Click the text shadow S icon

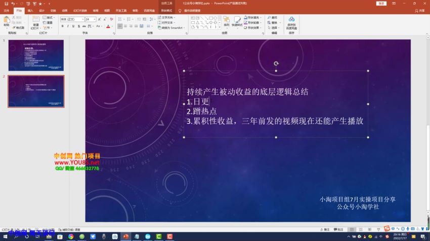click(x=79, y=26)
